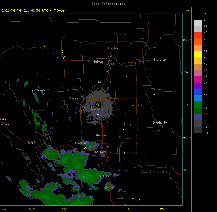Click the RedDeer city label

[111, 64]
